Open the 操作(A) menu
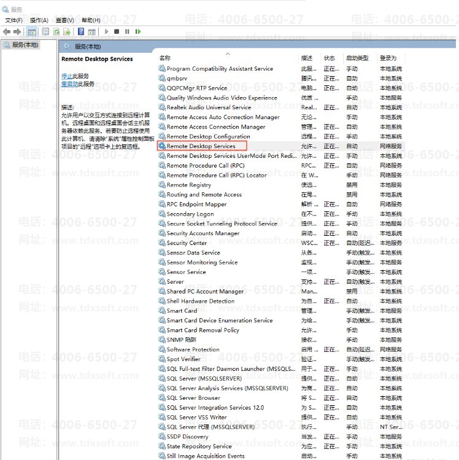This screenshot has width=459, height=460. click(39, 20)
